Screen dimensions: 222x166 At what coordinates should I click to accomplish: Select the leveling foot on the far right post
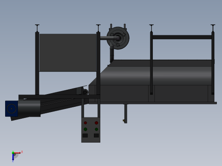pyautogui.click(x=213, y=28)
